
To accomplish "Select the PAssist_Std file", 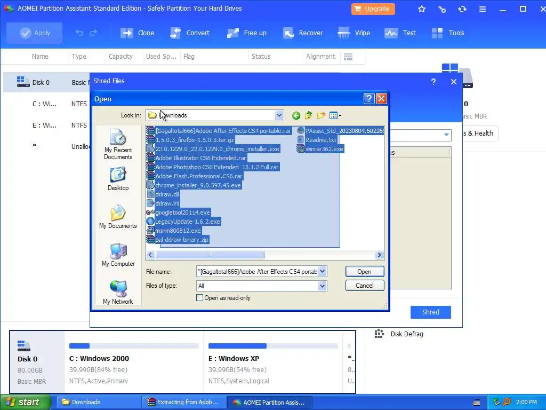I will pos(340,131).
